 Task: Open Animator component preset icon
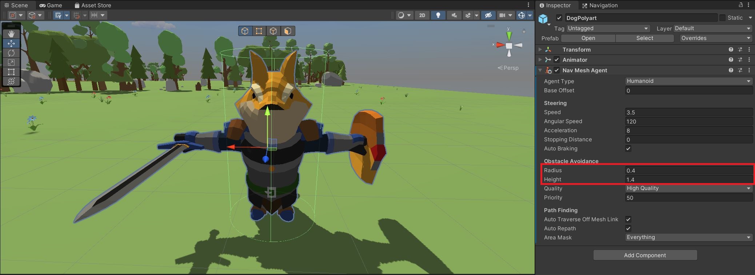pyautogui.click(x=740, y=60)
